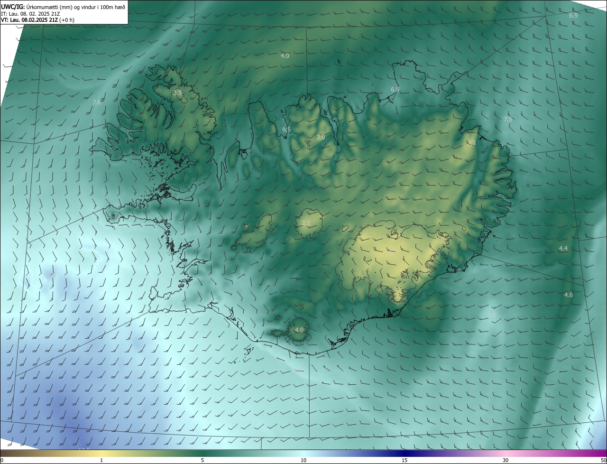Screen dimensions: 607x464
Task: Click the 6.5 value label on the map
Action: coord(286,129)
